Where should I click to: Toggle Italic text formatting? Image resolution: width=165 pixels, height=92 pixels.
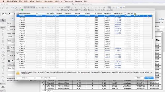pos(12,61)
